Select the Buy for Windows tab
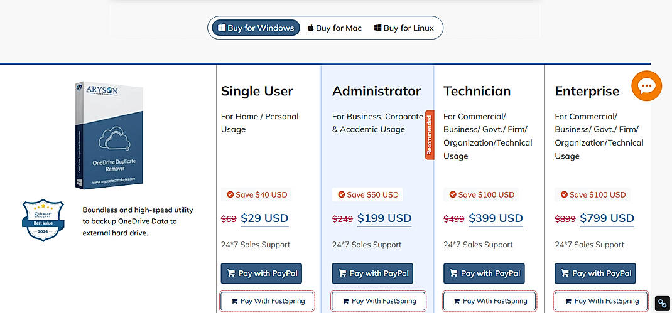Viewport: 672px width, 313px height. (256, 28)
